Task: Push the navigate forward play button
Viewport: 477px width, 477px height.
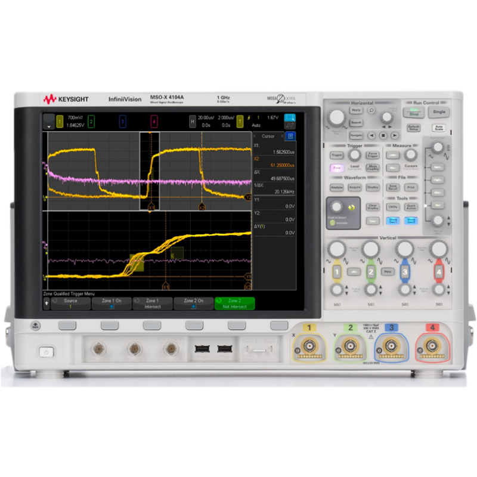Action: 395,135
